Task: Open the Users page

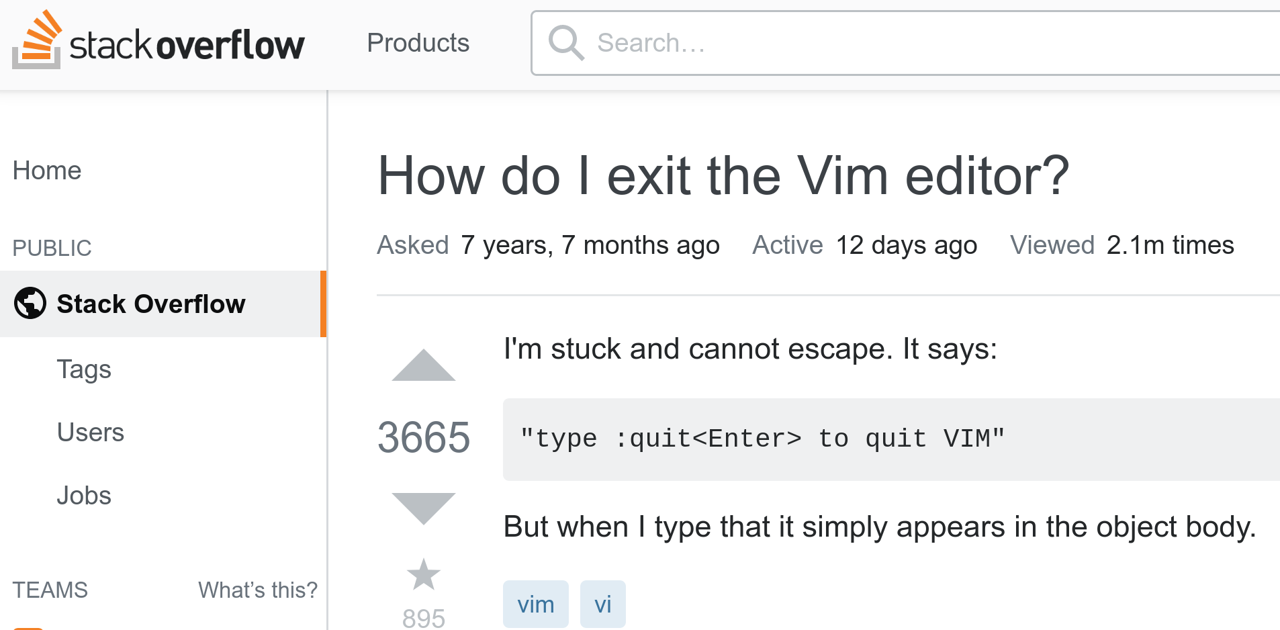Action: coord(91,432)
